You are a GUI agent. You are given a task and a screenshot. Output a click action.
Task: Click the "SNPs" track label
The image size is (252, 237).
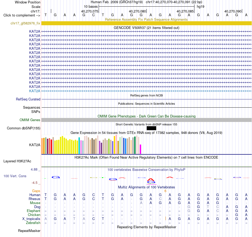pyautogui.click(x=36, y=112)
